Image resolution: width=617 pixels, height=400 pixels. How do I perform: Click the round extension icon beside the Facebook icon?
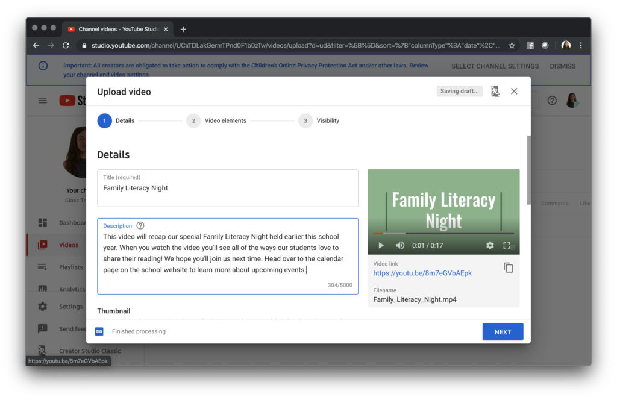pyautogui.click(x=545, y=46)
